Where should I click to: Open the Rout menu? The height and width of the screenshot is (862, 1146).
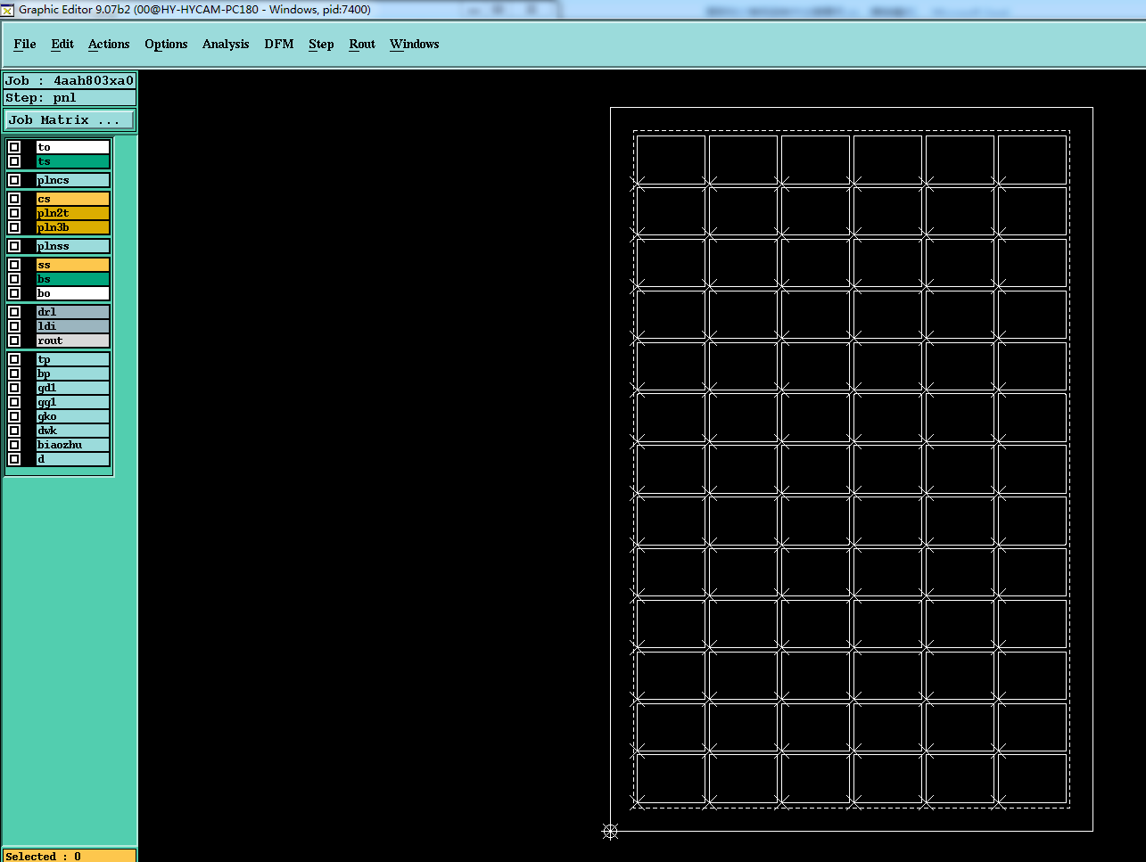point(362,44)
